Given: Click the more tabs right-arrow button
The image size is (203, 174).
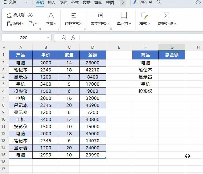Looking at the screenshot, I should (123, 2).
